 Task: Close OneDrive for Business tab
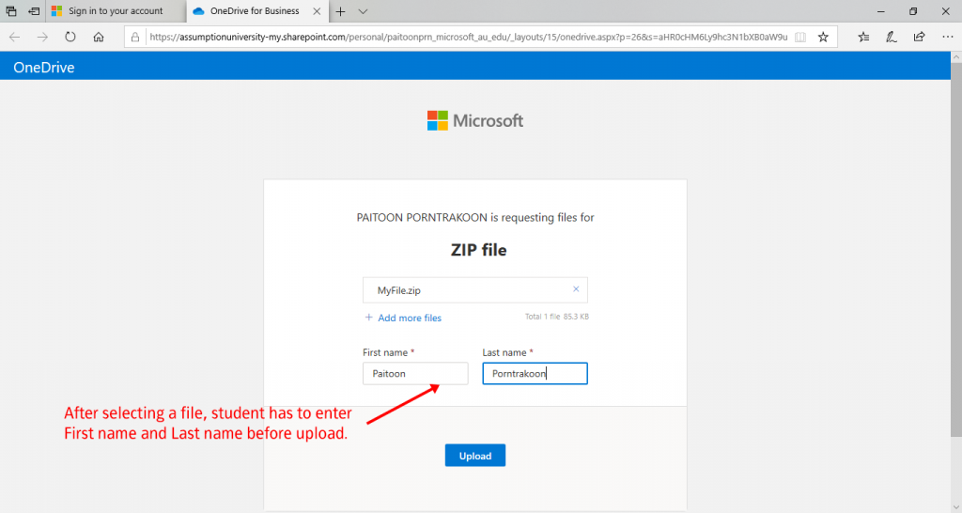coord(317,11)
